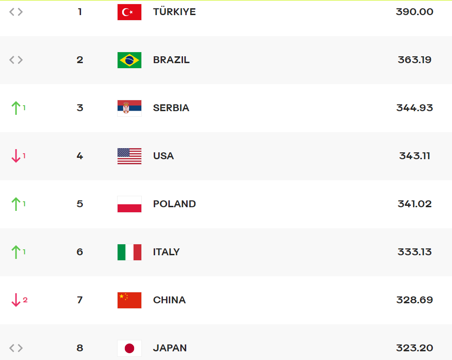Click Serbia's green up-arrow rank indicator

(16, 108)
